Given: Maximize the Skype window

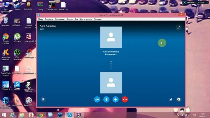Looking at the screenshot, I should [176, 14].
